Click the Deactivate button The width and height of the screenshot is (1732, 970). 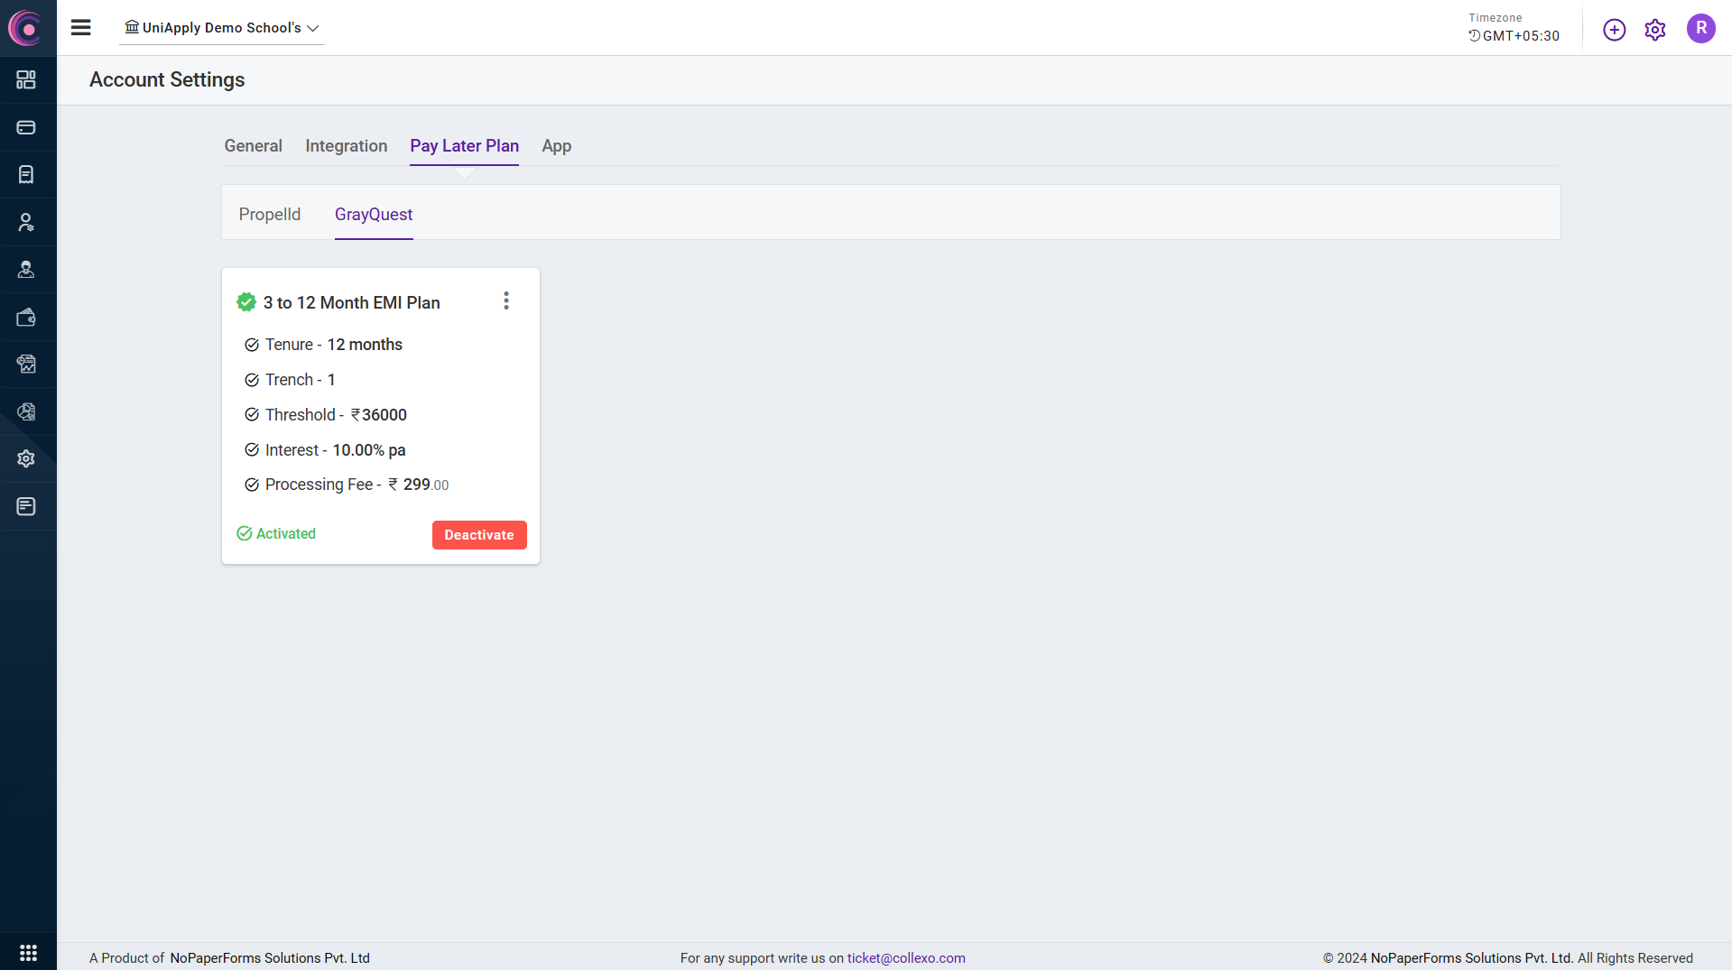(478, 535)
